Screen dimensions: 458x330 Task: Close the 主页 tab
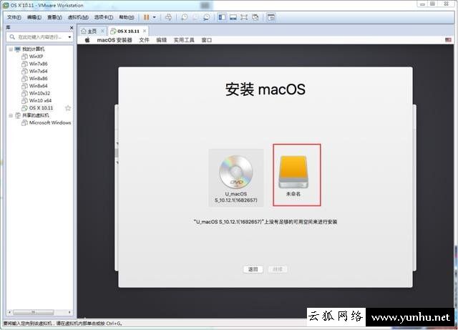[102, 31]
